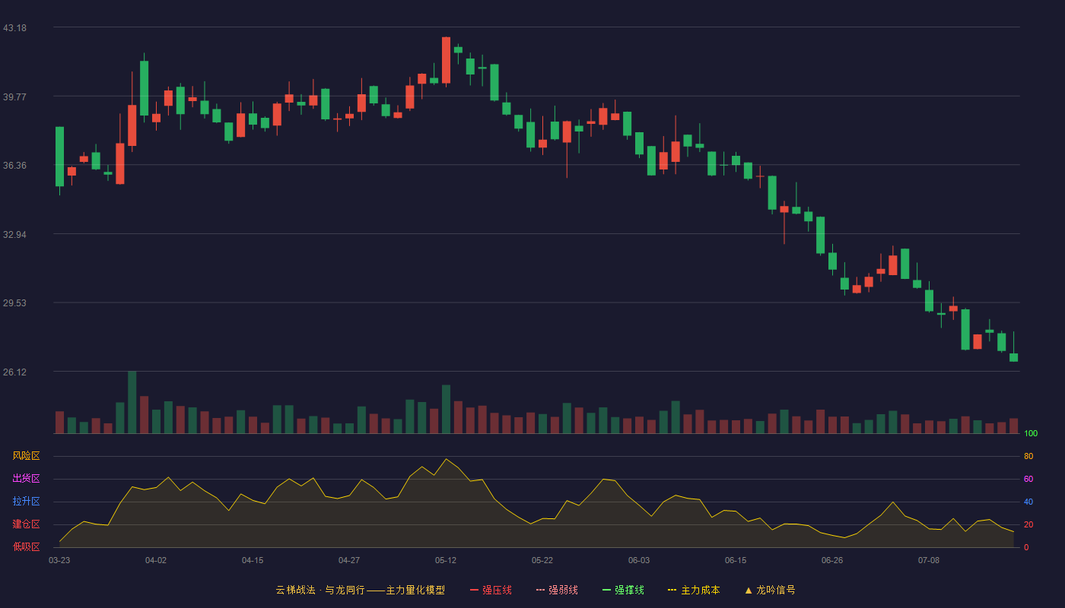The width and height of the screenshot is (1065, 608).
Task: Toggle the 强压线 legend series
Action: (x=491, y=590)
